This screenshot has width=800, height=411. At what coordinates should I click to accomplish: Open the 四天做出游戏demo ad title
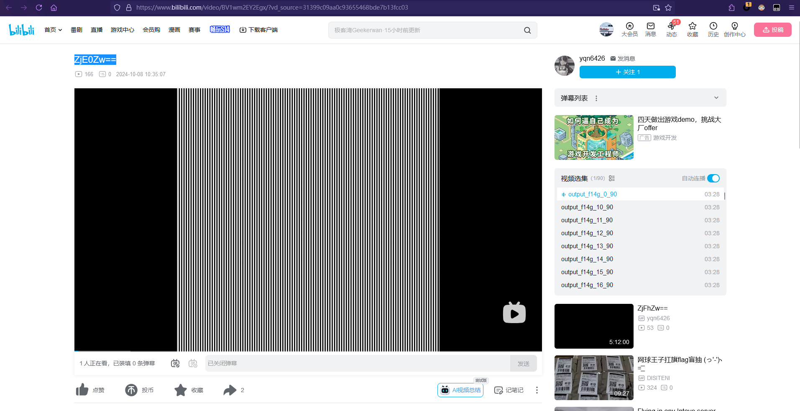pos(679,123)
